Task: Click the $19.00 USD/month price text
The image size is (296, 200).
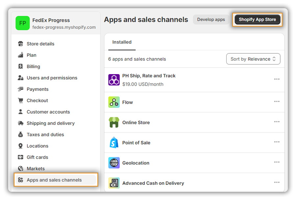Action: 143,84
